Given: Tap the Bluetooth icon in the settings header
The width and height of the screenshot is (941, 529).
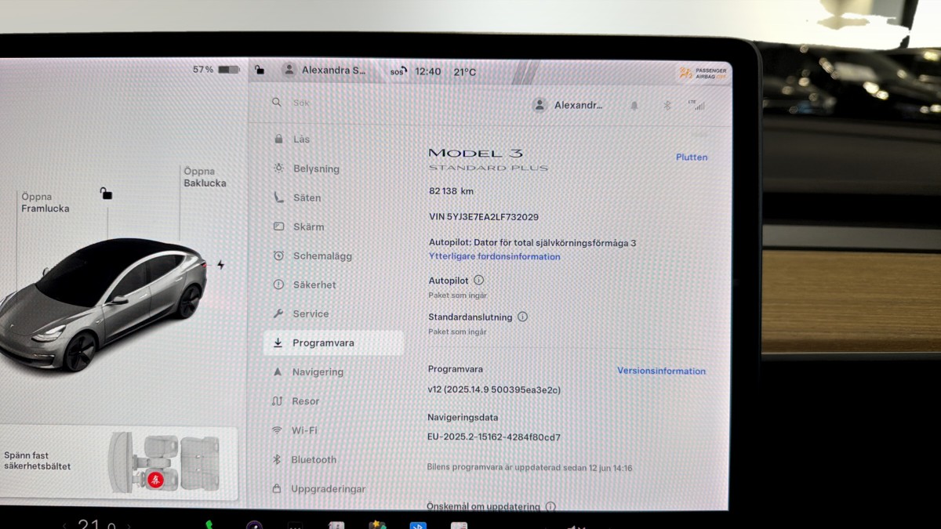Looking at the screenshot, I should (667, 105).
